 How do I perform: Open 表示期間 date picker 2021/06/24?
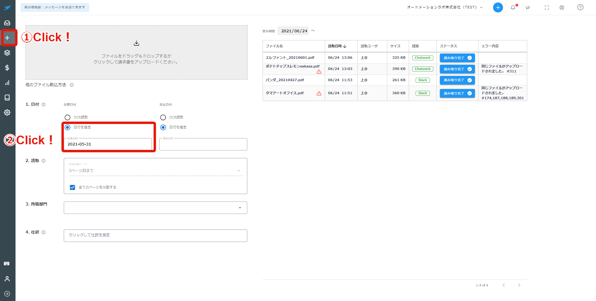293,31
